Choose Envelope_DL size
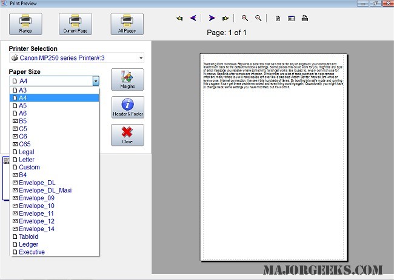This screenshot has width=394, height=280. click(x=55, y=183)
